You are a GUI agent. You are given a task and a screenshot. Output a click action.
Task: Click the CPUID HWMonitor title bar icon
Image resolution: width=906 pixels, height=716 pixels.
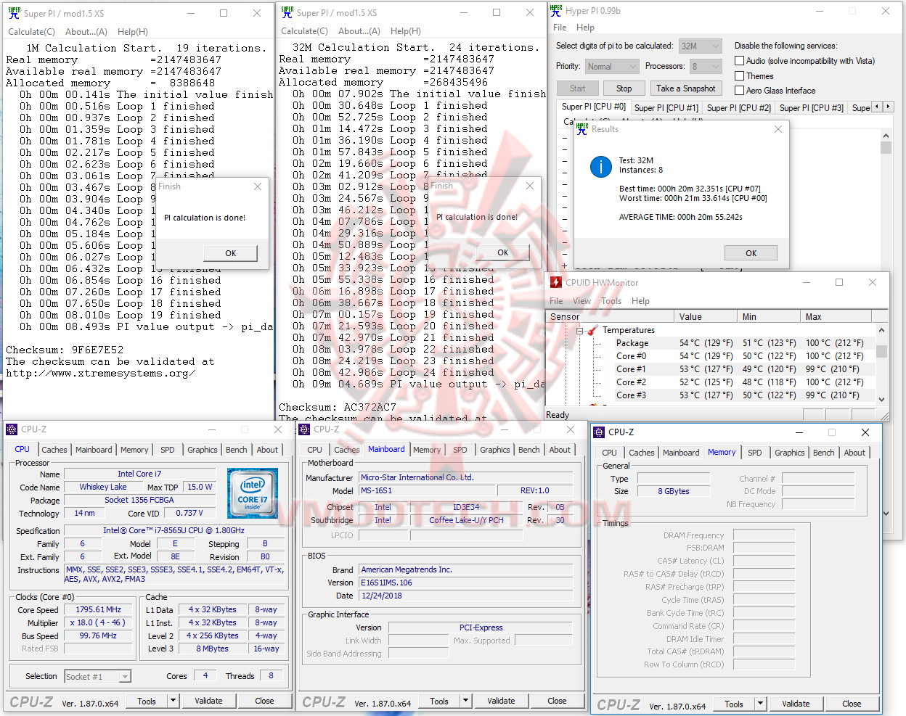coord(556,282)
